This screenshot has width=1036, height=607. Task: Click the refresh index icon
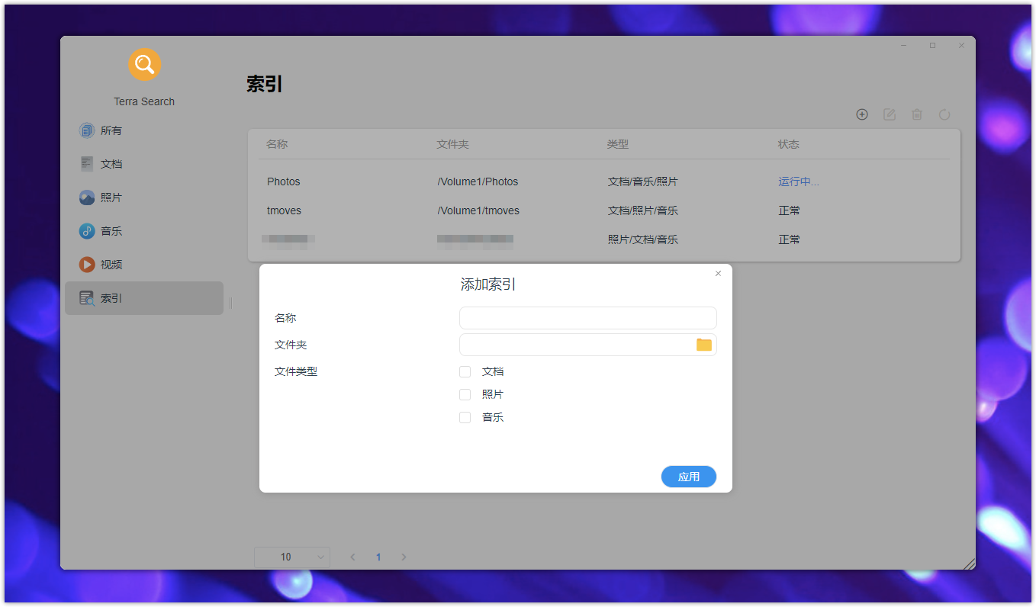pyautogui.click(x=944, y=114)
